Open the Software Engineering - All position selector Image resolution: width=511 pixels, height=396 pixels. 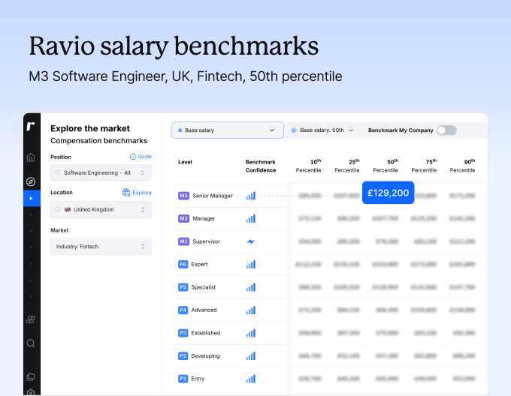[101, 172]
